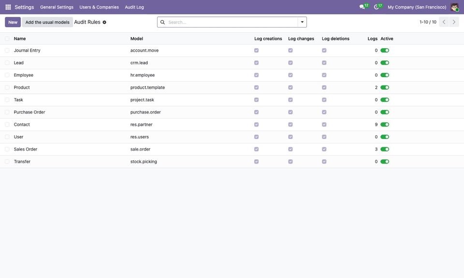Open the conversations chat icon
464x278 pixels.
(x=362, y=7)
